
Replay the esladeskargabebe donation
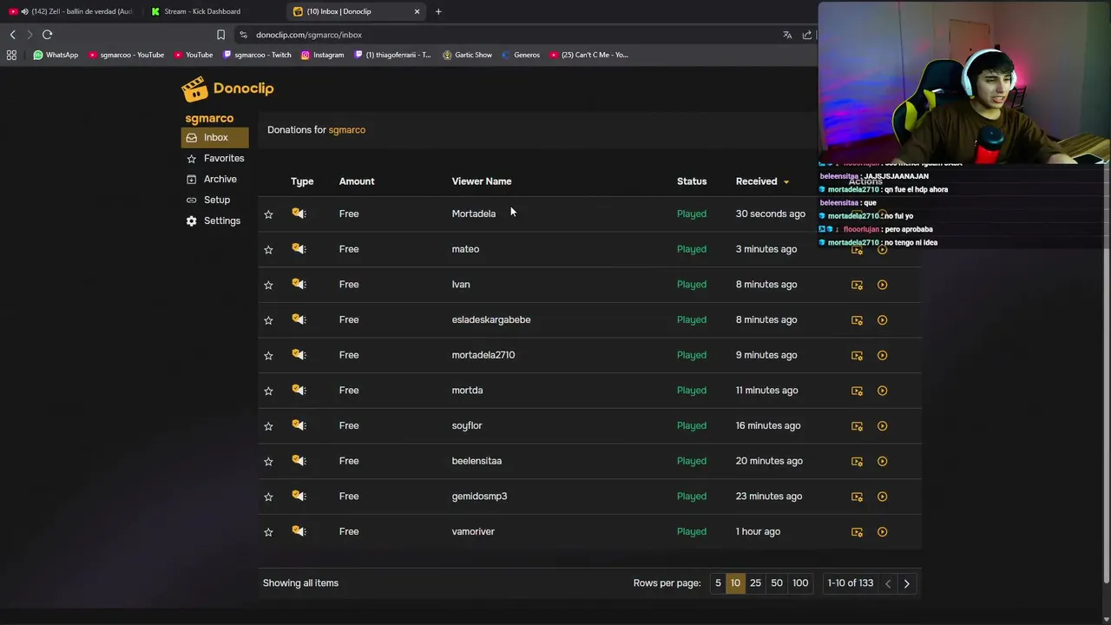tap(882, 319)
